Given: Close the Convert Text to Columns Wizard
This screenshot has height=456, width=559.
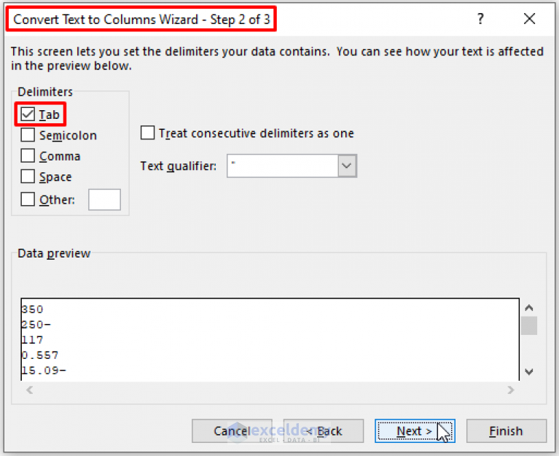Looking at the screenshot, I should point(529,18).
